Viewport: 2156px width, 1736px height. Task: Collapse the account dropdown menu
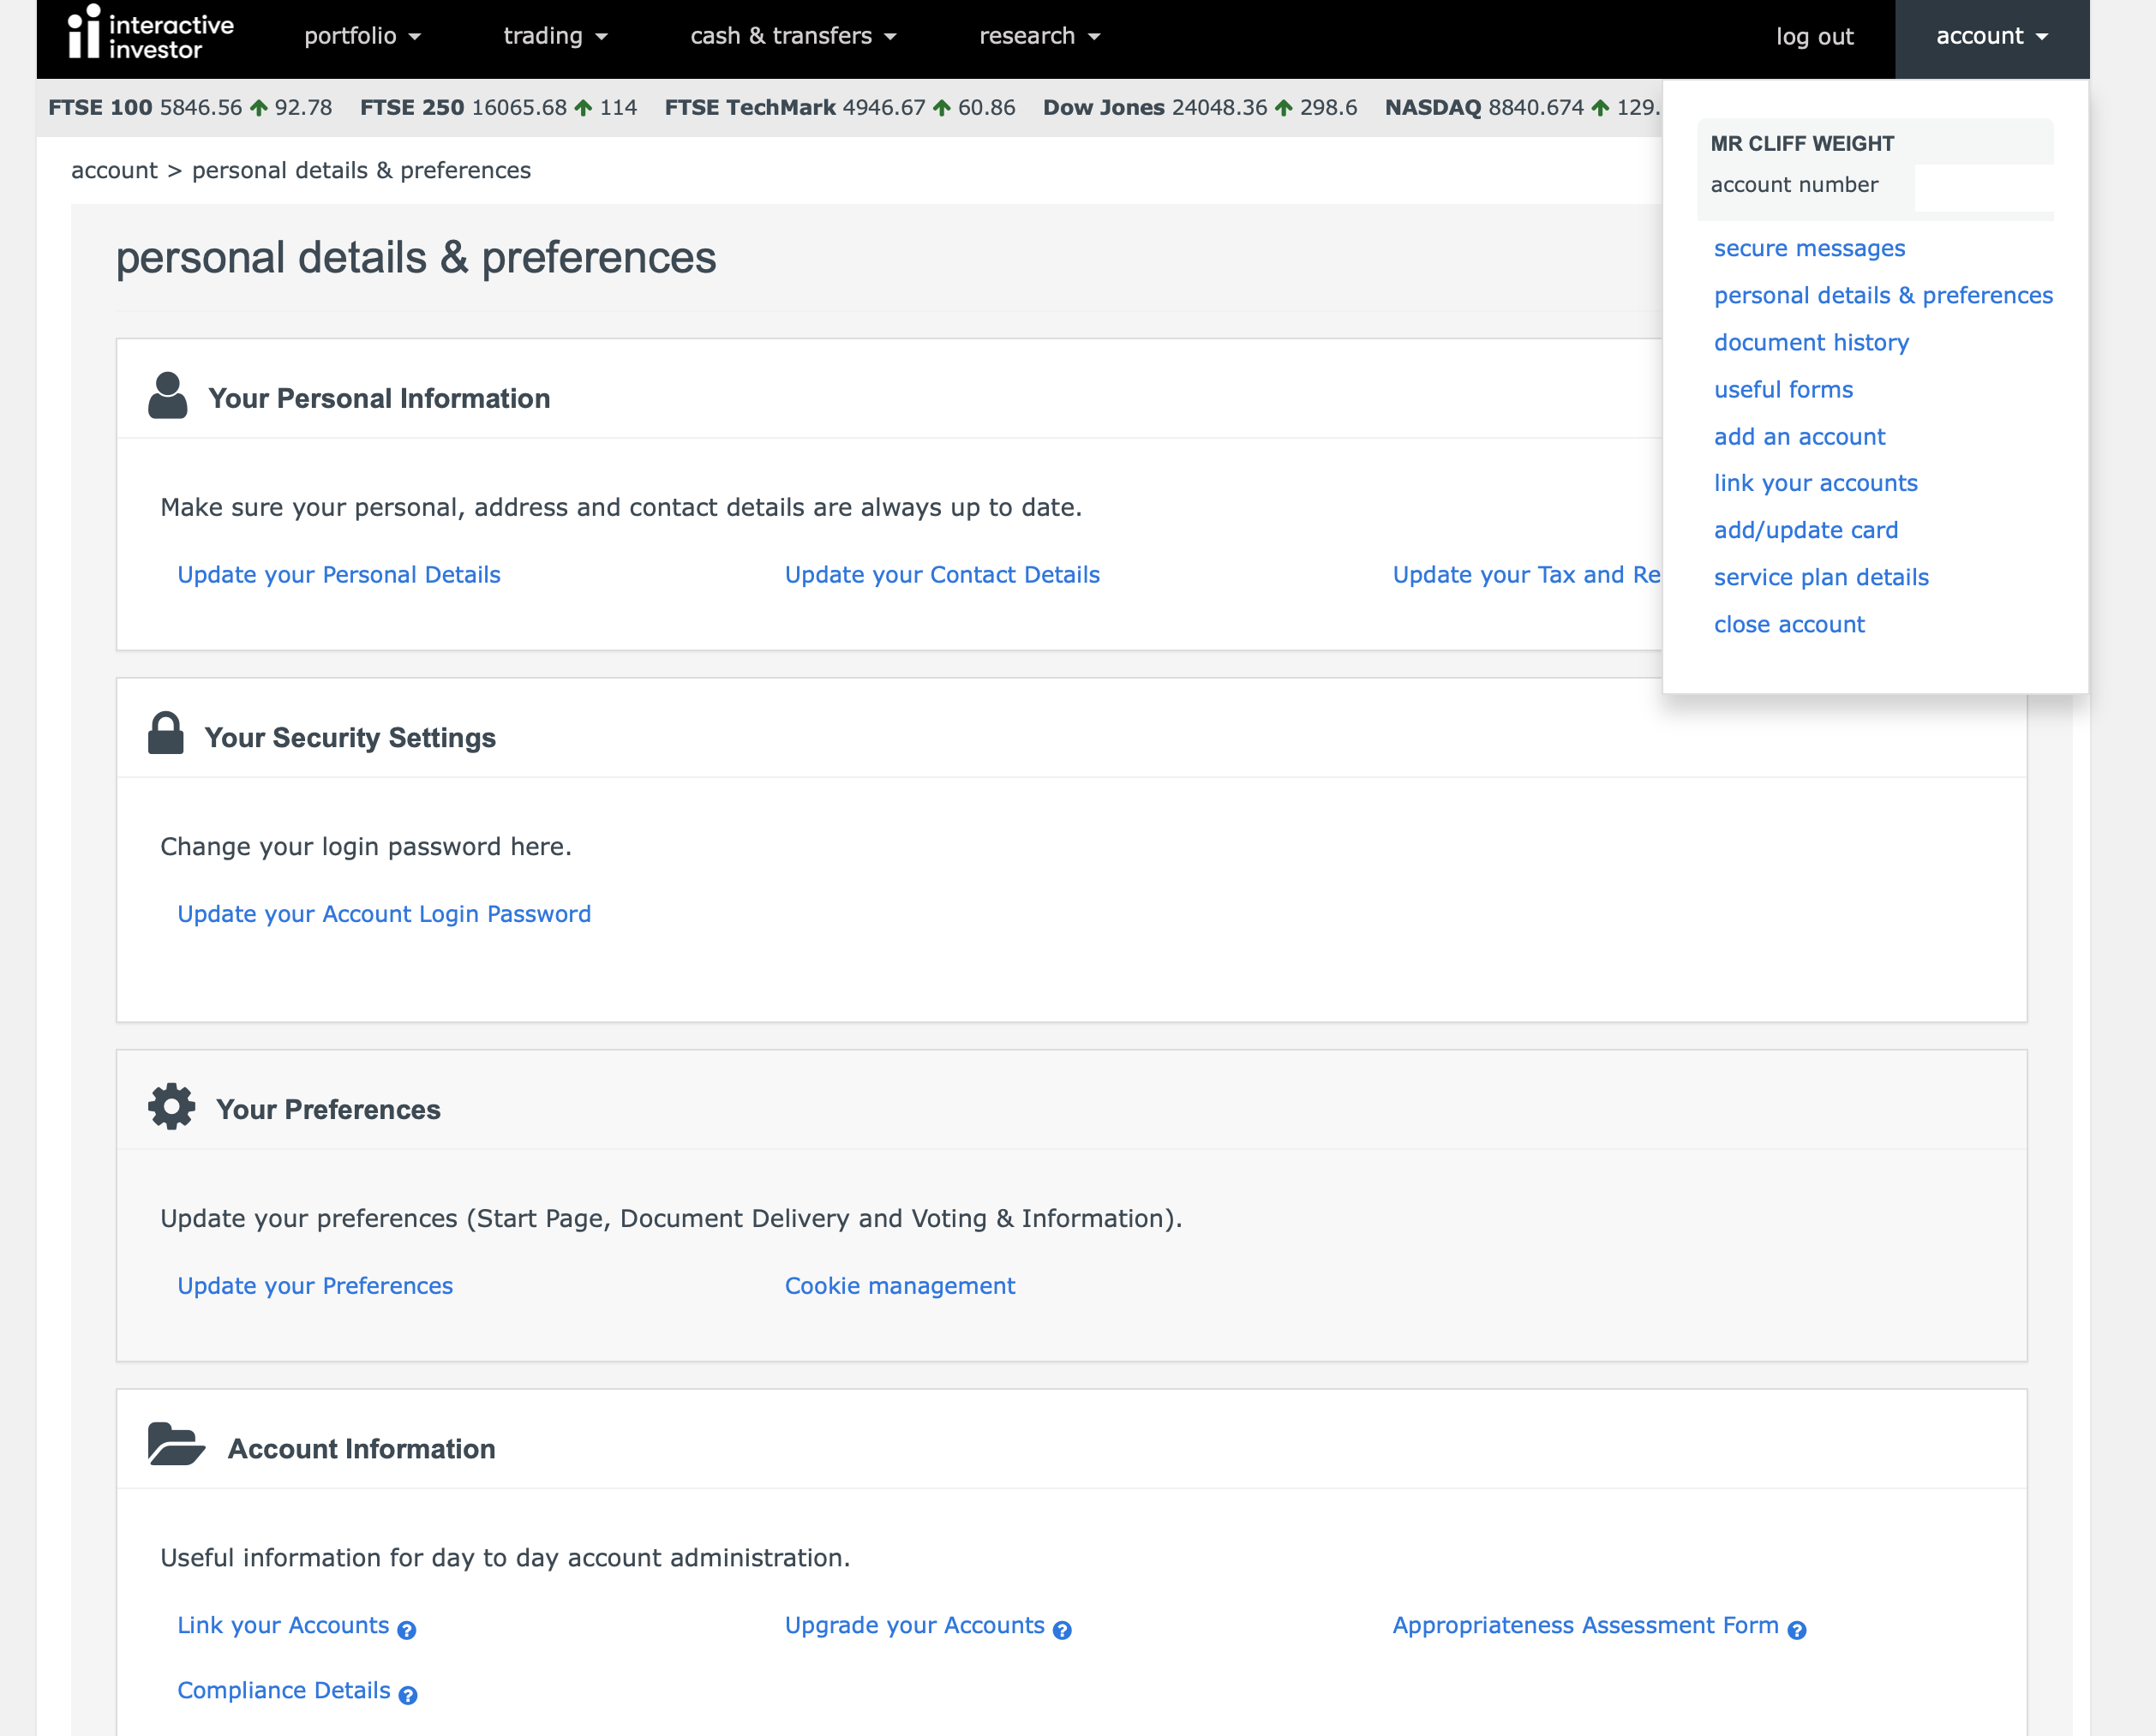coord(1991,37)
